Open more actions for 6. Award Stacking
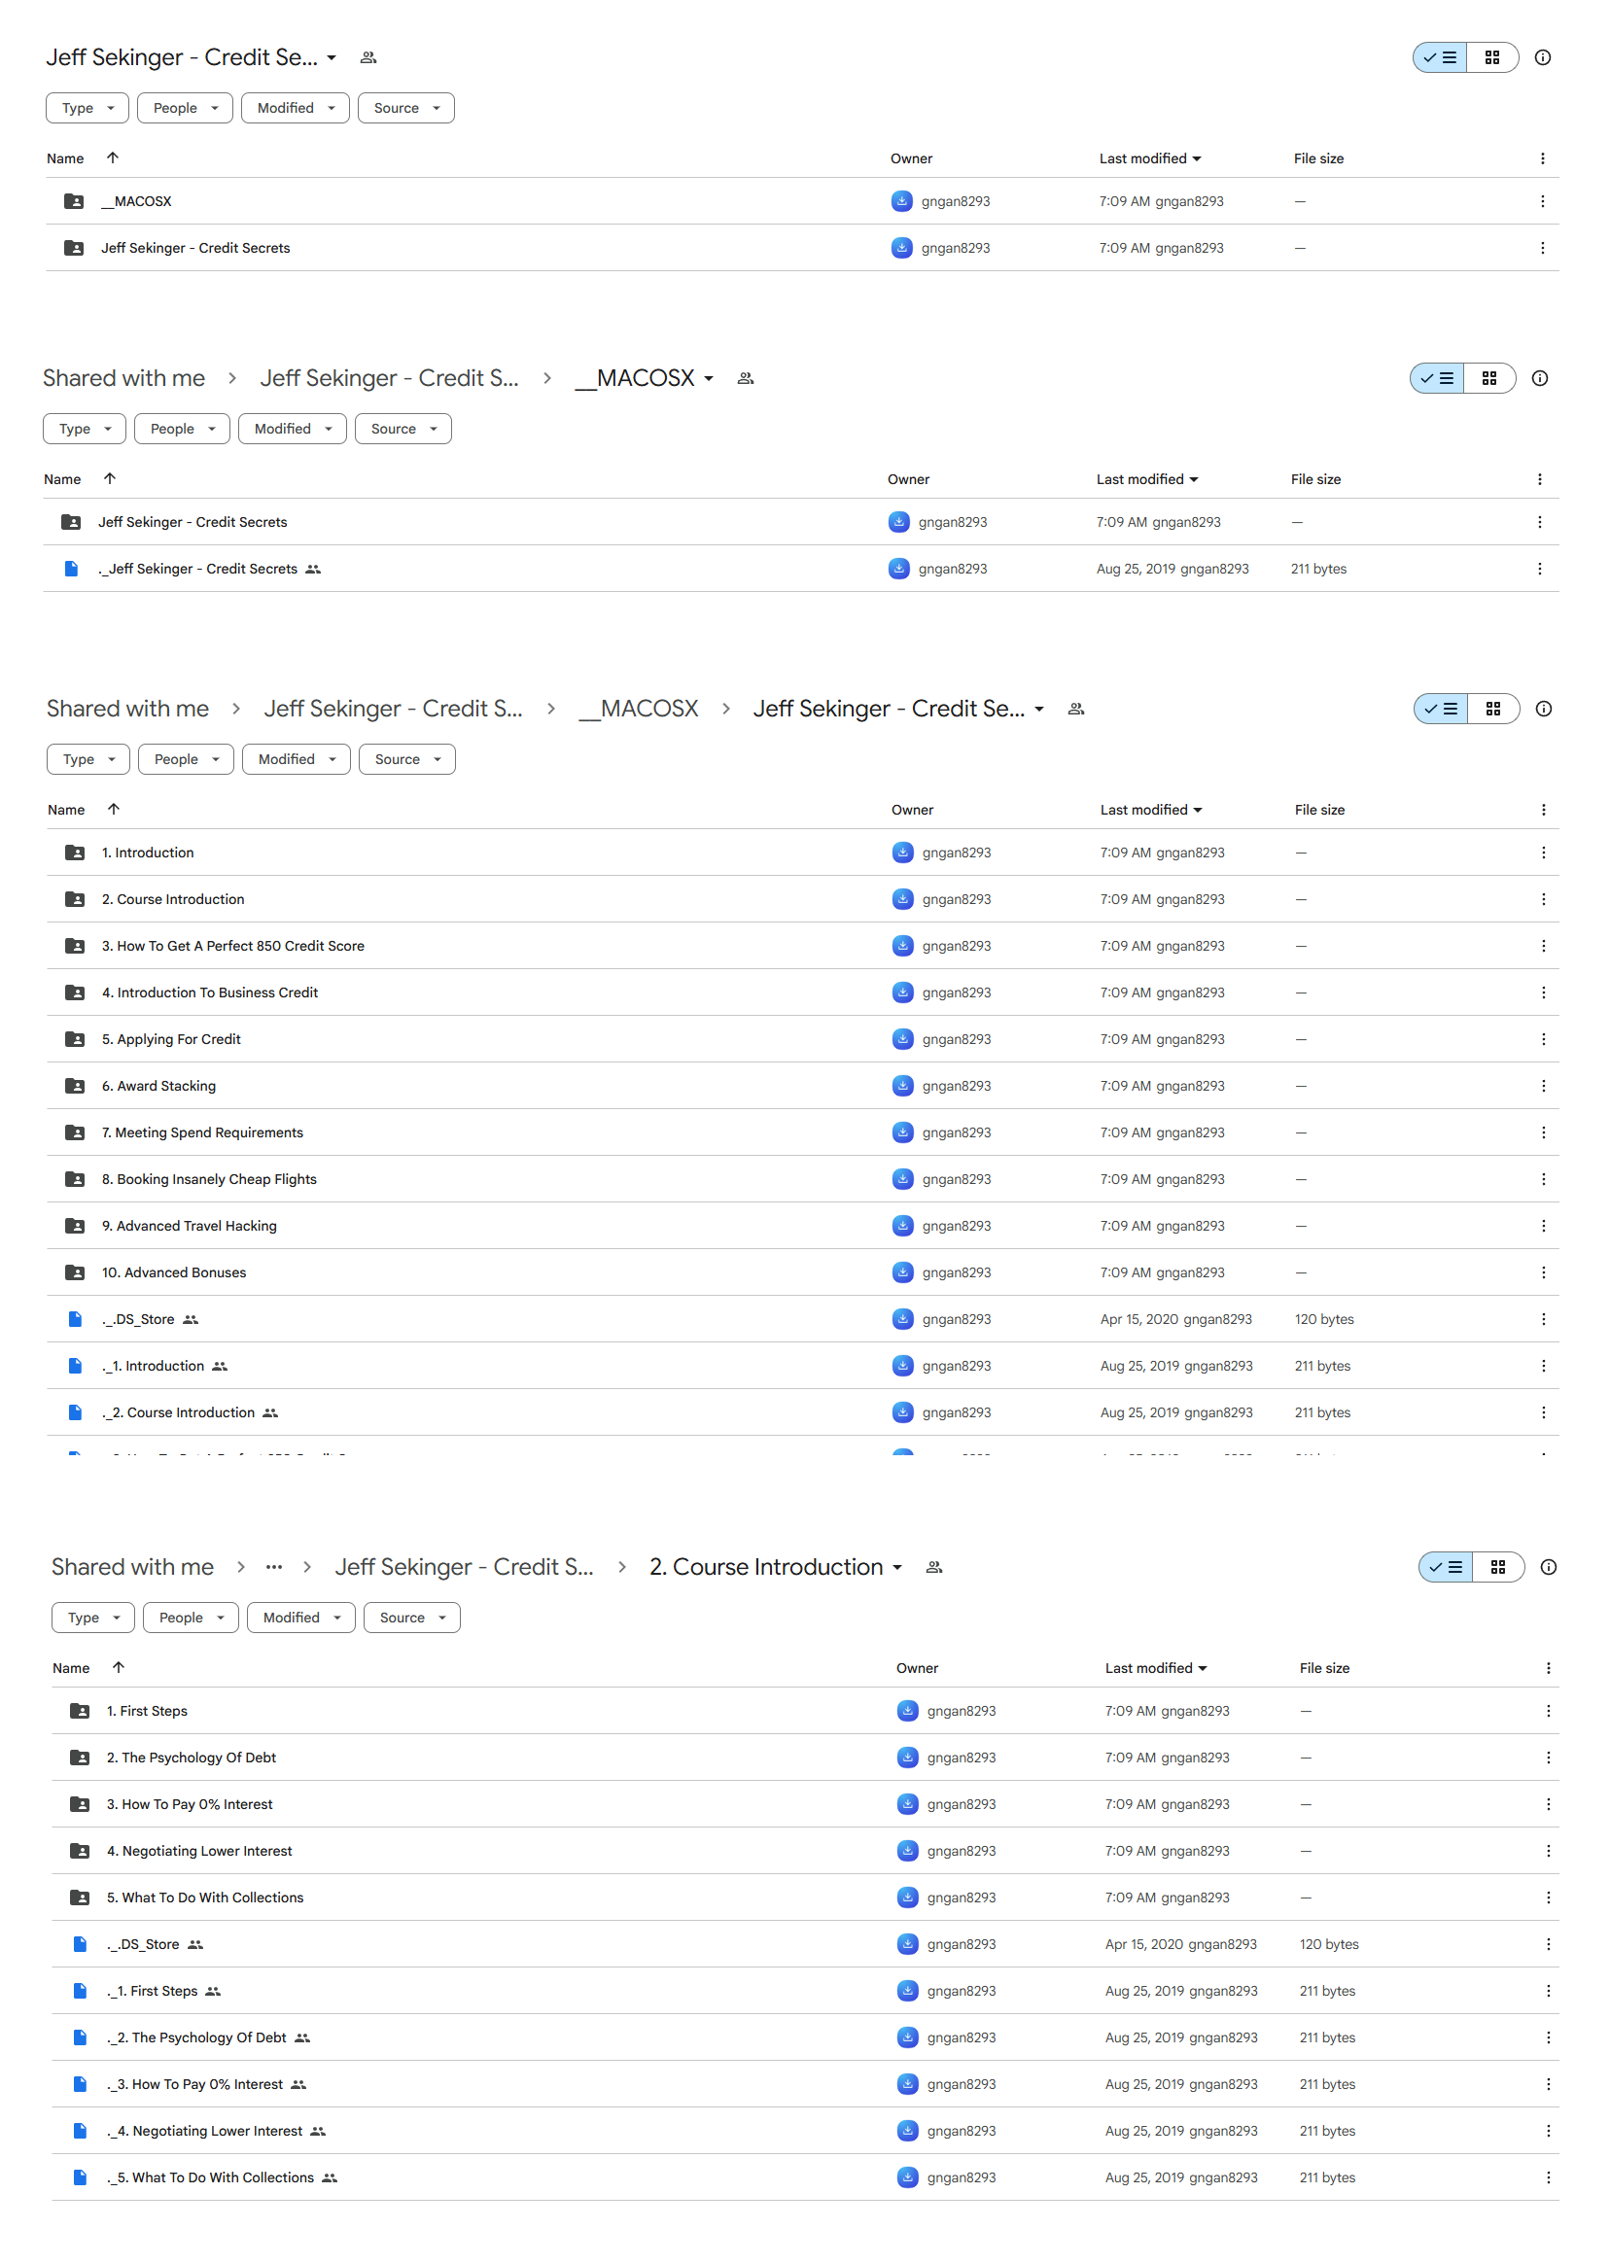 click(x=1543, y=1086)
